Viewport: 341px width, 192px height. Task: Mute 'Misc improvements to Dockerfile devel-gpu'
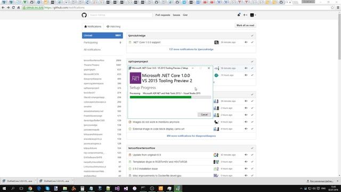point(246,175)
